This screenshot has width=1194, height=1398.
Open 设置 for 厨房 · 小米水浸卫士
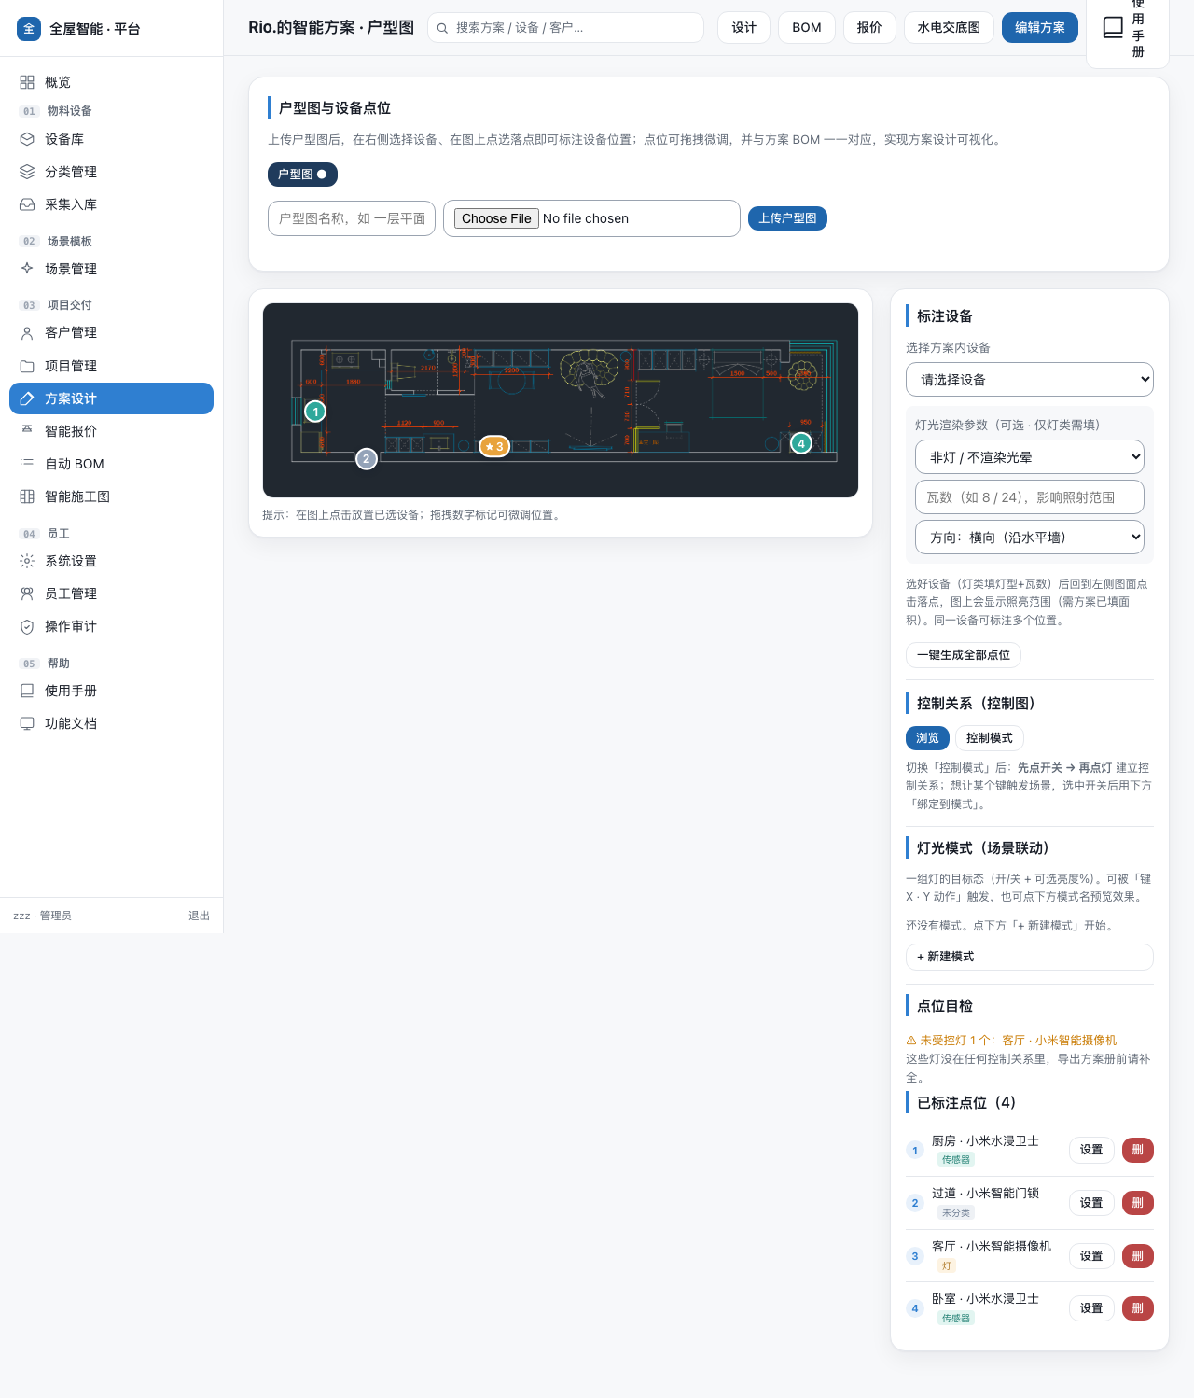click(x=1091, y=1150)
